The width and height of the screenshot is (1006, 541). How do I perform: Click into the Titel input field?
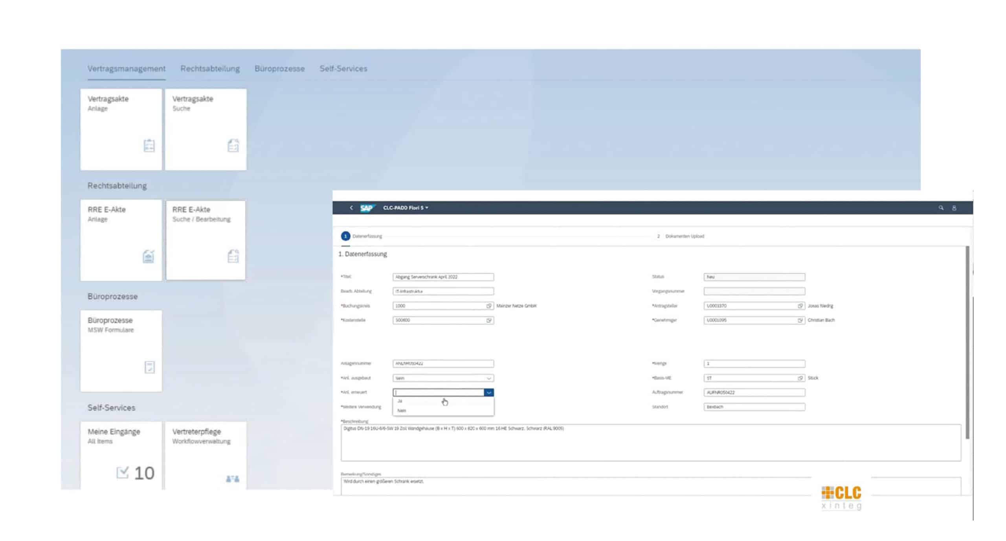443,277
